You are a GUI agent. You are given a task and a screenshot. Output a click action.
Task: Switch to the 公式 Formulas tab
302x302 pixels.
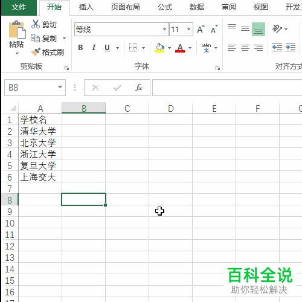point(165,7)
